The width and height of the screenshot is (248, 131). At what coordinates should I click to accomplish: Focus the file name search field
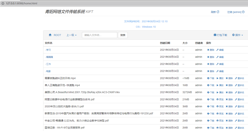pyautogui.click(x=99, y=35)
